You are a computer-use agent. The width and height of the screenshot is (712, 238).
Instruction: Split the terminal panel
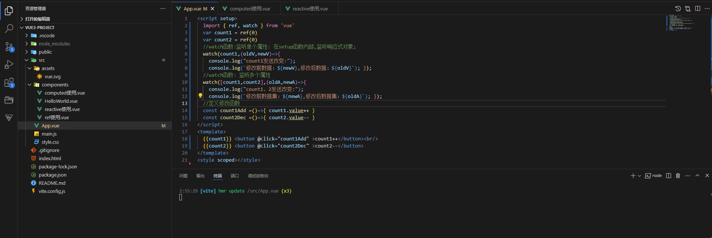pyautogui.click(x=669, y=175)
